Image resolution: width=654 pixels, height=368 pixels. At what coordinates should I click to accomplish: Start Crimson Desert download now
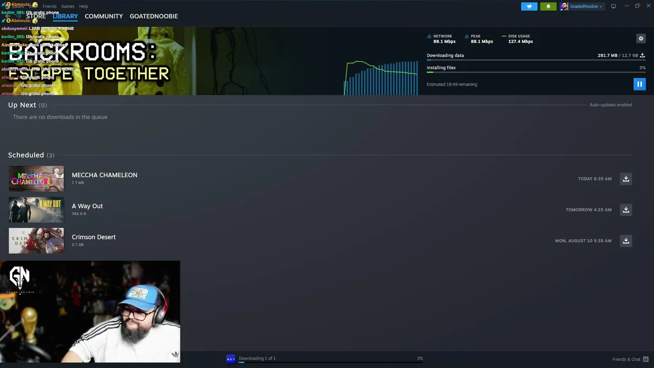click(626, 241)
